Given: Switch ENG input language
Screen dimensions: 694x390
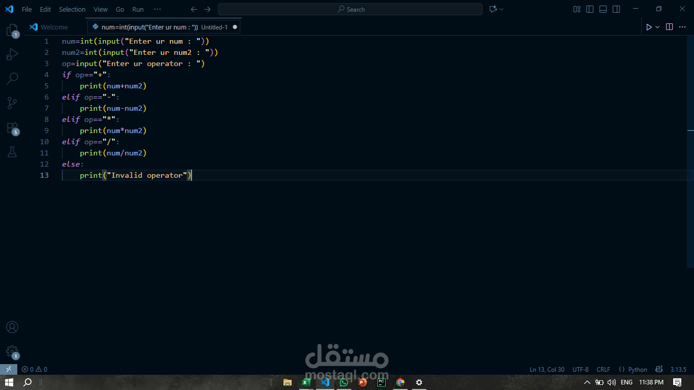Looking at the screenshot, I should point(626,382).
